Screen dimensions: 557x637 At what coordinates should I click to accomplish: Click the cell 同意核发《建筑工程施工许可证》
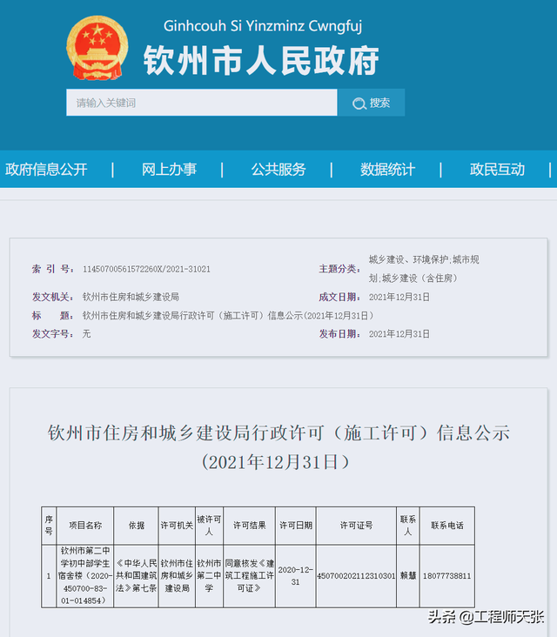coord(250,576)
